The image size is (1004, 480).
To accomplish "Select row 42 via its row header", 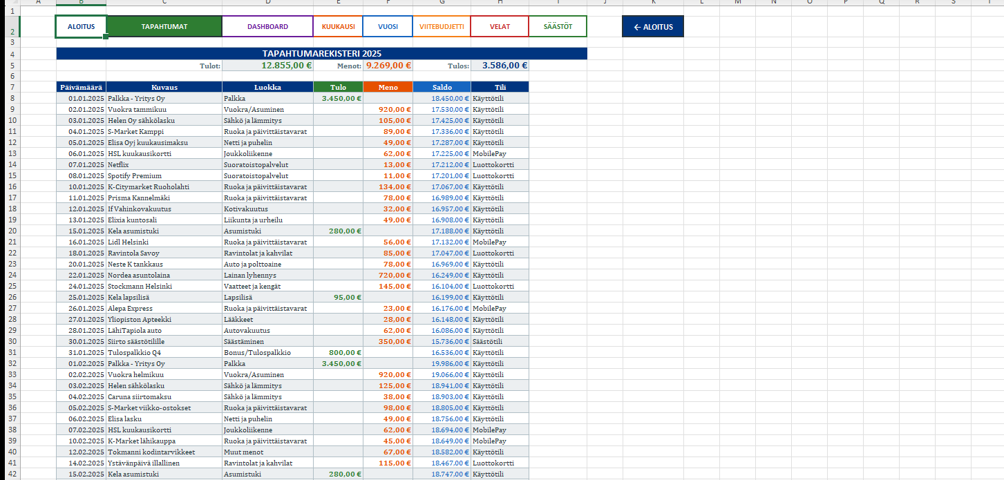I will pos(13,474).
